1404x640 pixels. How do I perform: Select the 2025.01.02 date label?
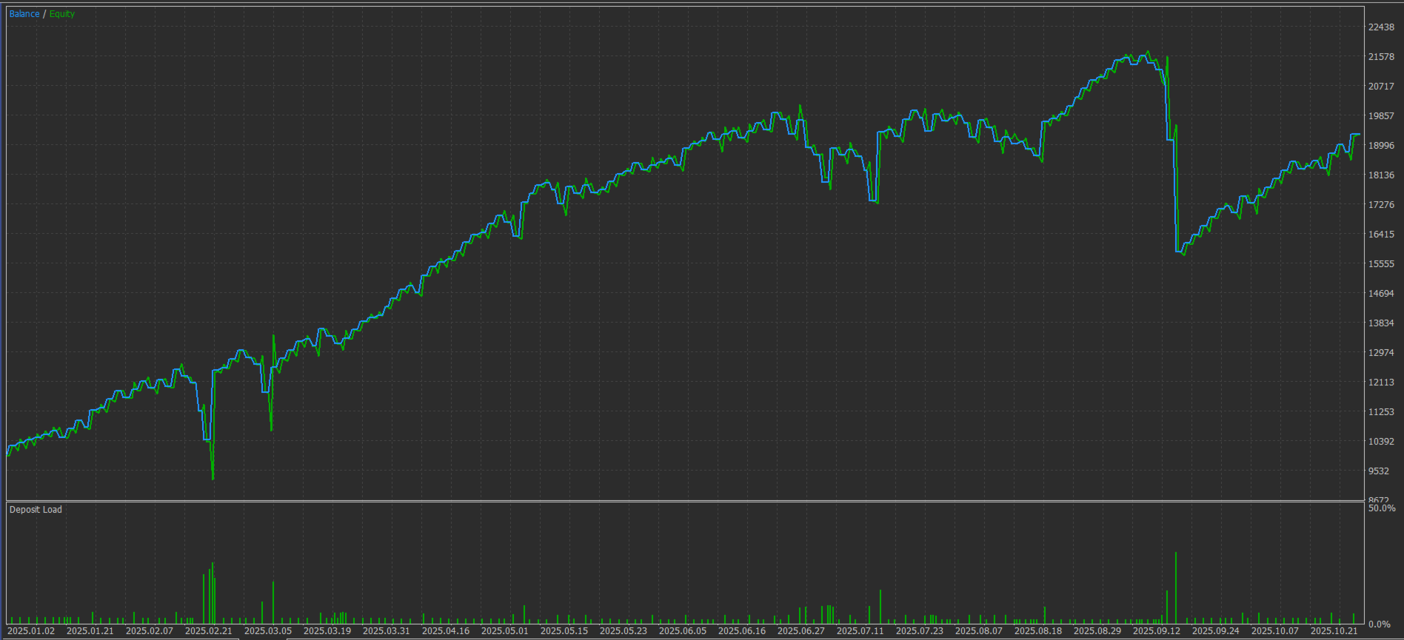31,631
